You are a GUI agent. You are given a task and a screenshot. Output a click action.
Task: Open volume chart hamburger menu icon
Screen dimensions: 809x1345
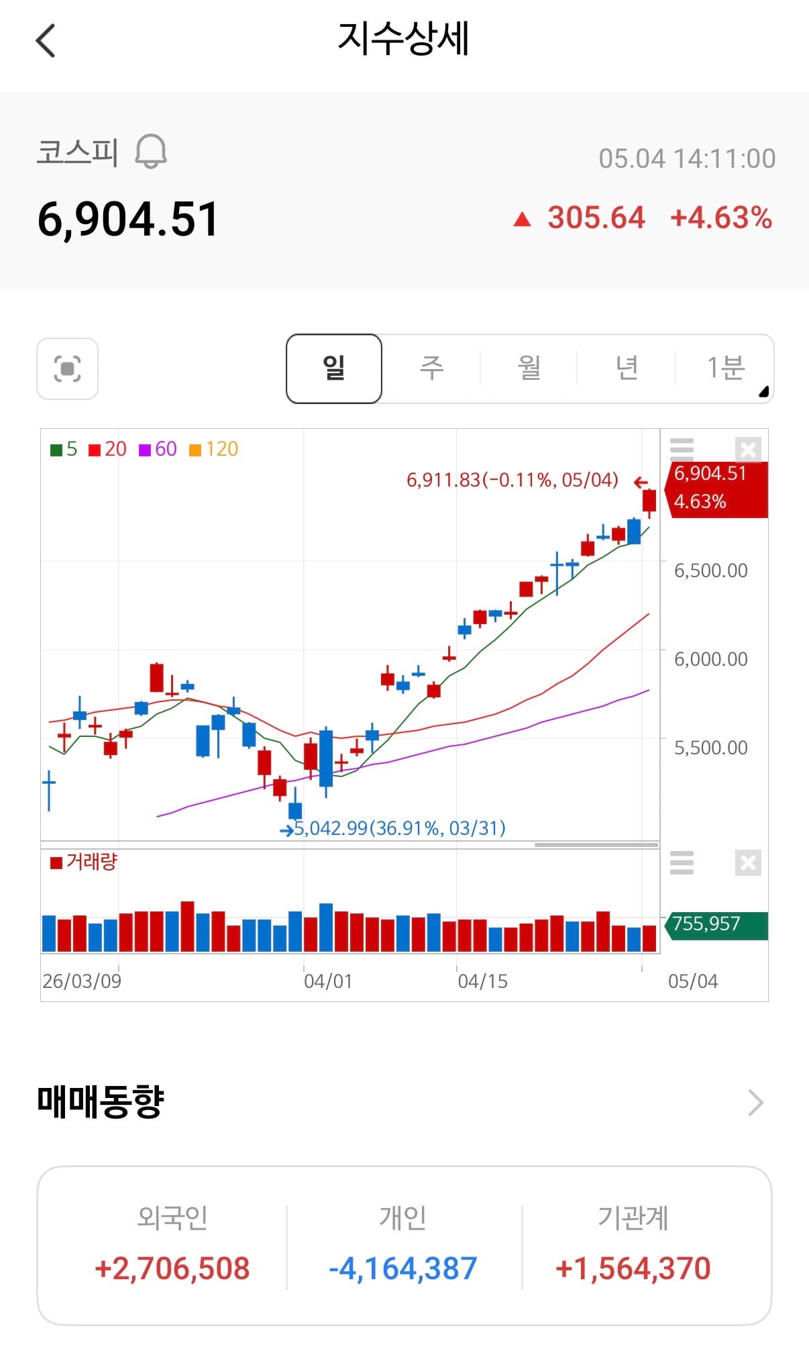[x=682, y=862]
